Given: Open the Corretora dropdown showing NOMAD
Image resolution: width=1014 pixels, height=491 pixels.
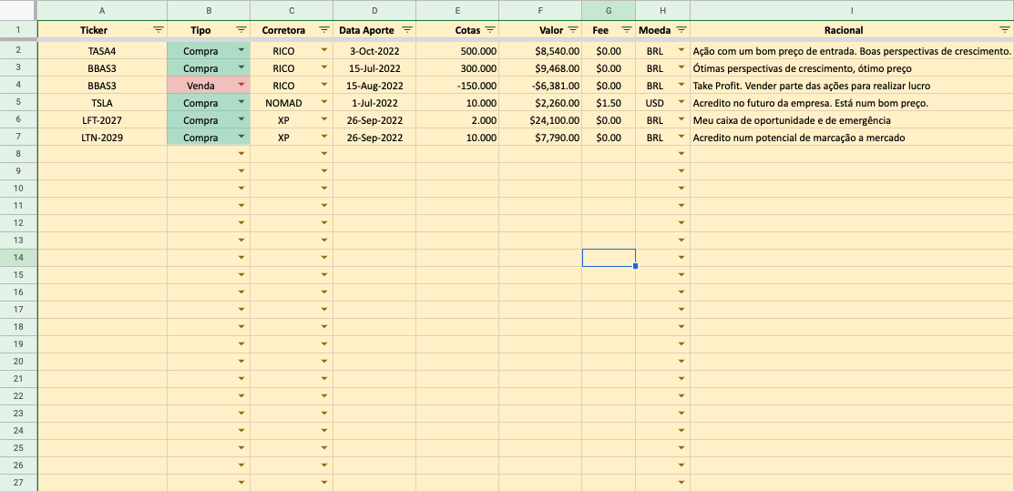Looking at the screenshot, I should pos(324,102).
